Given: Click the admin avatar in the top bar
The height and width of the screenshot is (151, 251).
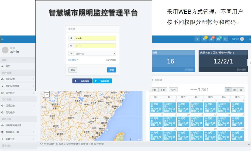Looking at the screenshot, I should coord(242,39).
